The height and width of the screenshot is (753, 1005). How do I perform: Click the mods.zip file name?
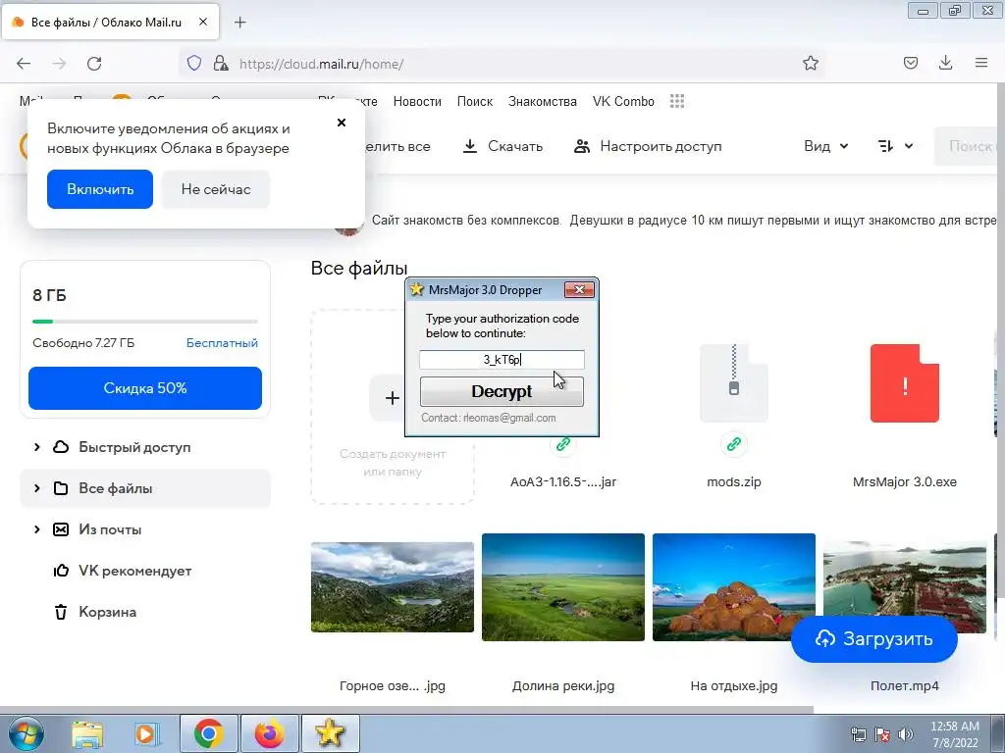[734, 482]
